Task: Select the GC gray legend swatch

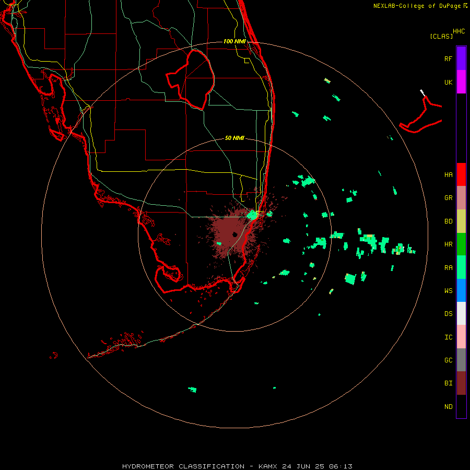Action: coord(461,360)
